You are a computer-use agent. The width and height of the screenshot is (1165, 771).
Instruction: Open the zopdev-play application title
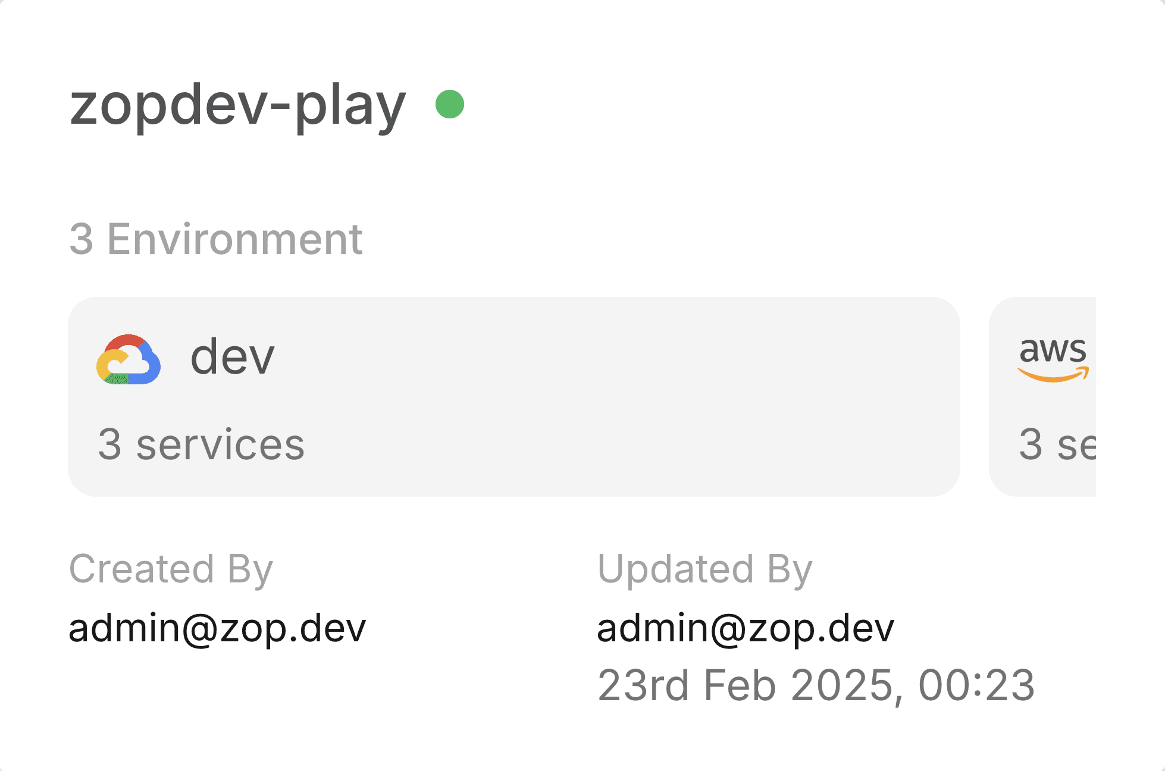click(237, 106)
